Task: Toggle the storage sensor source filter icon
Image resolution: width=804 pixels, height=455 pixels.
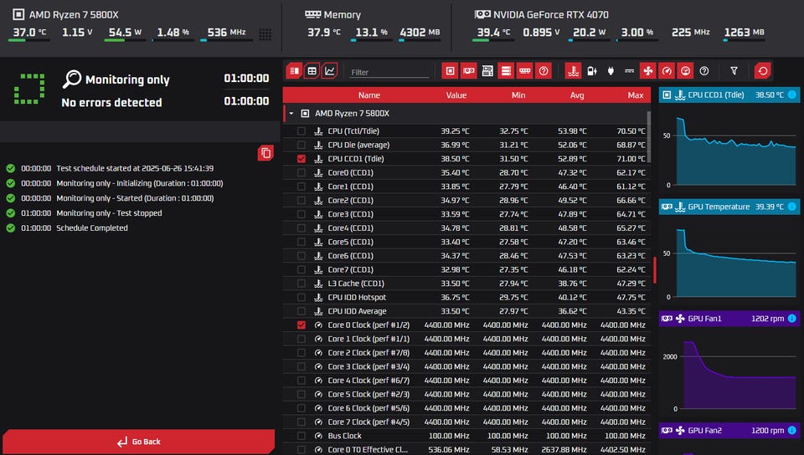Action: (x=506, y=71)
